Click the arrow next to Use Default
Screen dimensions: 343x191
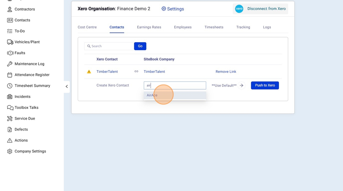242,86
